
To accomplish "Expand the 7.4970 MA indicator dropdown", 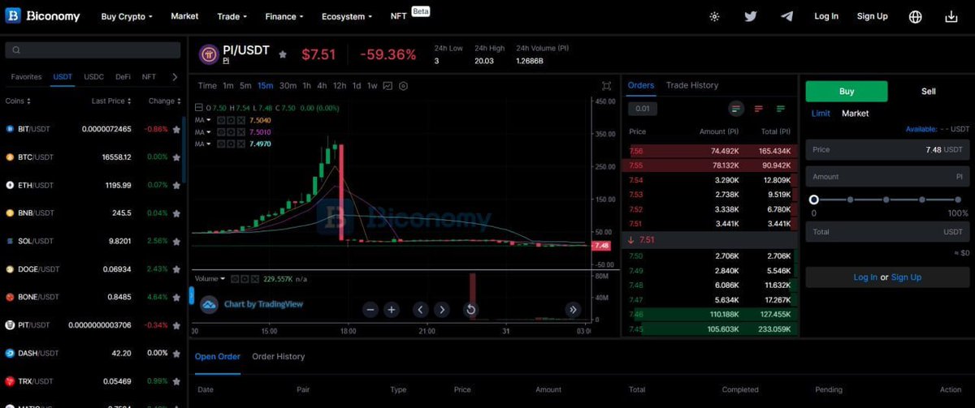I will click(210, 144).
